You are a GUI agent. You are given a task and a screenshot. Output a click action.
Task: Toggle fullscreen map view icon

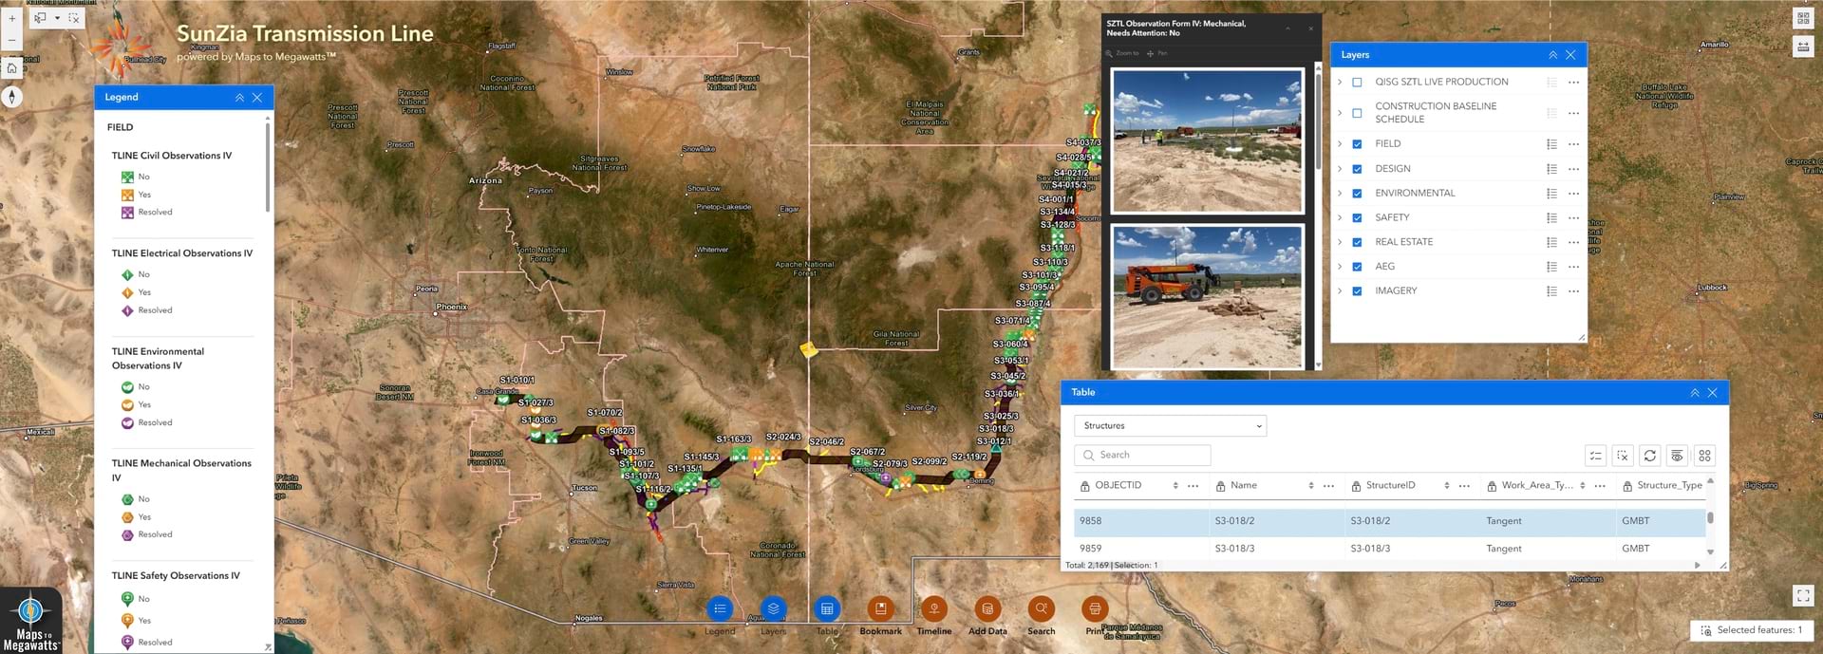[x=1803, y=595]
